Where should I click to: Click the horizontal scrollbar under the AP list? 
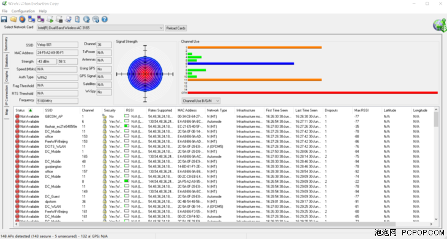point(223,224)
